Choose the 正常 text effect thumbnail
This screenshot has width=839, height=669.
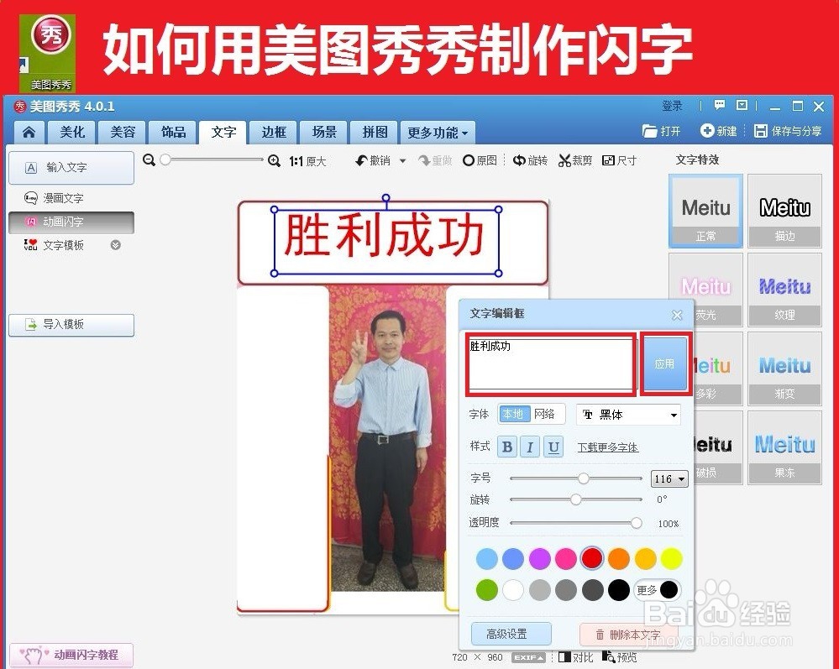[x=705, y=212]
